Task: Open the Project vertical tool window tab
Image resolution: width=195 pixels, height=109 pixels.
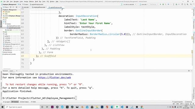Action: [1, 24]
